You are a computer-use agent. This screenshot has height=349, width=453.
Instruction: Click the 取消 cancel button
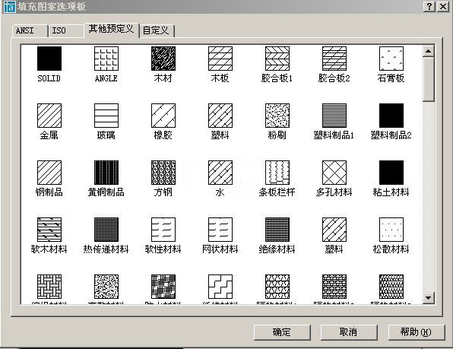[349, 332]
